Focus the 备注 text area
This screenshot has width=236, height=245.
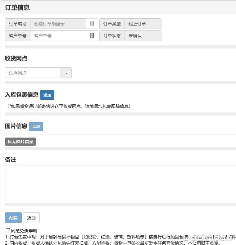pyautogui.click(x=120, y=184)
